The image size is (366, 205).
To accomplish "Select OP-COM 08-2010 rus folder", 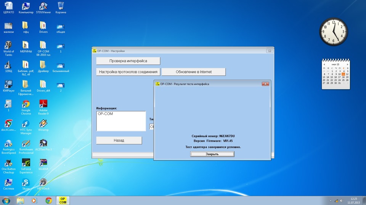I will click(x=43, y=49).
